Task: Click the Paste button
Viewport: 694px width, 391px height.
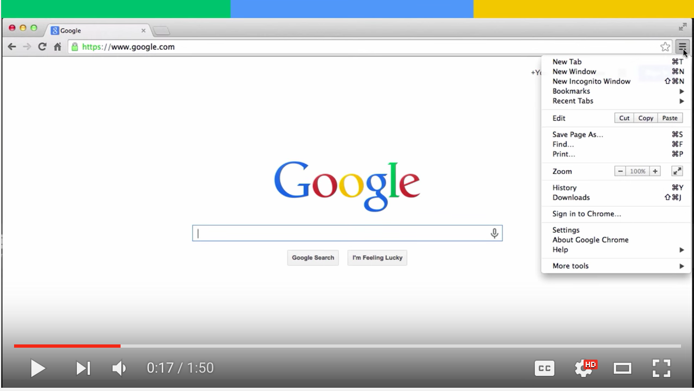Action: tap(670, 118)
